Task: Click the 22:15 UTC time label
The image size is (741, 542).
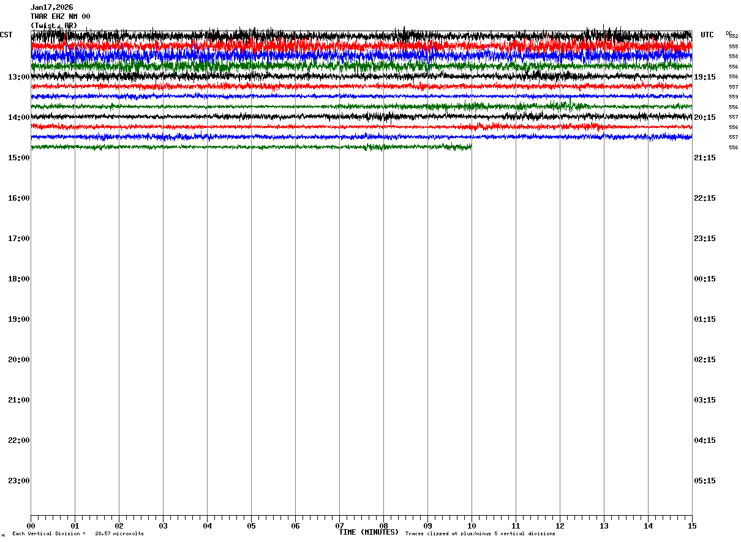Action: (705, 198)
